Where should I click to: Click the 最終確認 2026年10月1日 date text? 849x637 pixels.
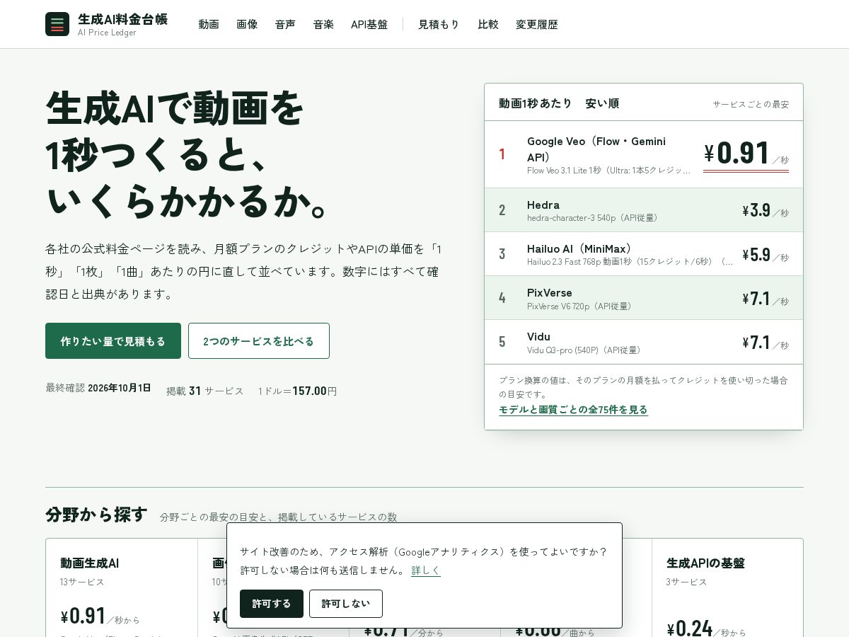(x=98, y=388)
